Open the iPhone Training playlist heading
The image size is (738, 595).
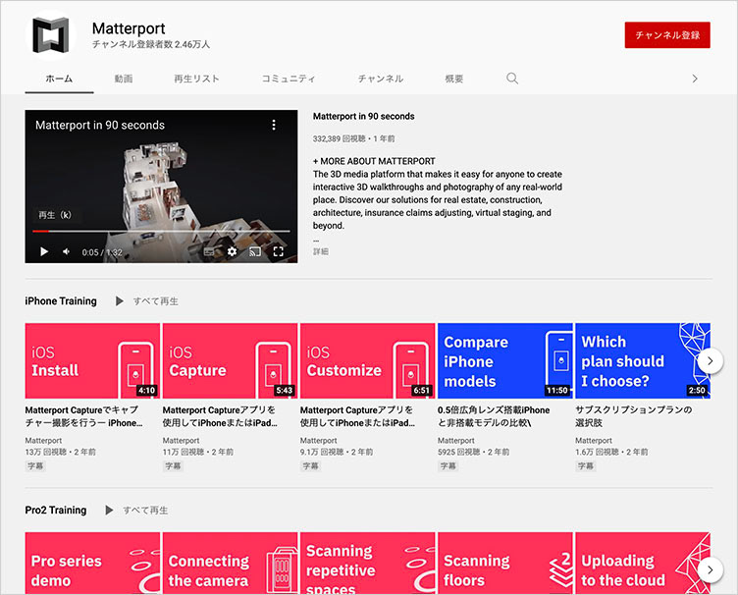tap(61, 301)
